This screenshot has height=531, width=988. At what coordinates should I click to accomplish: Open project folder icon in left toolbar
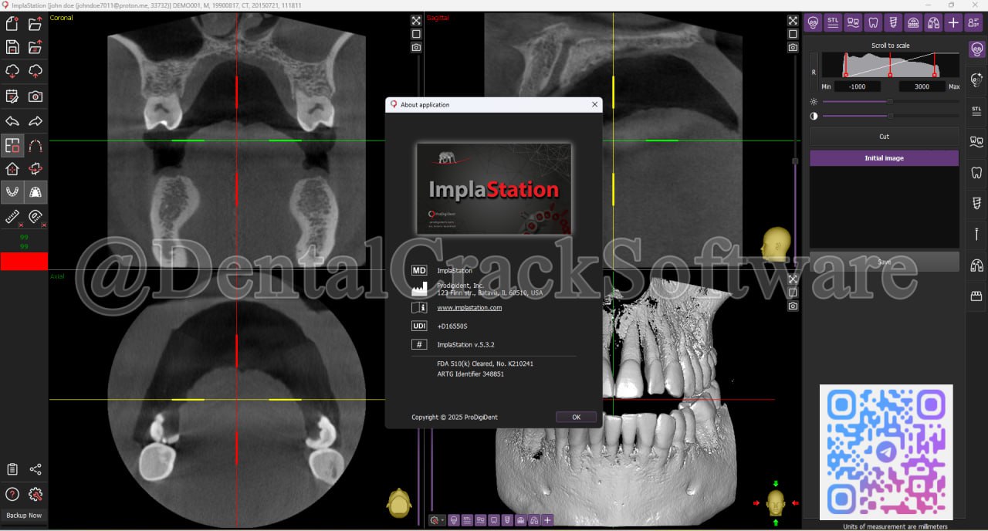click(x=36, y=23)
